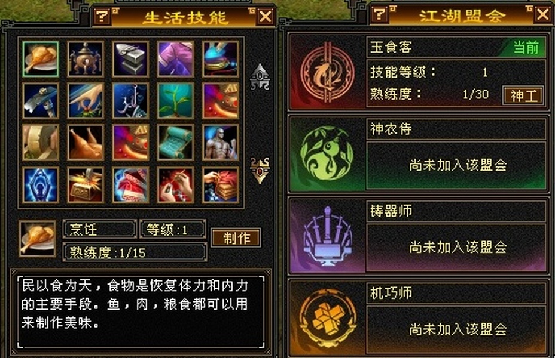Select the cooking chicken leg skill icon
The height and width of the screenshot is (358, 555).
click(x=40, y=59)
